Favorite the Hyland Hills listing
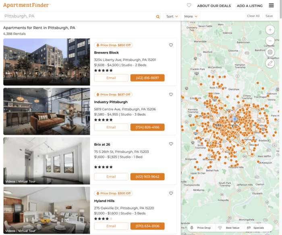This screenshot has height=235, width=282. [171, 193]
